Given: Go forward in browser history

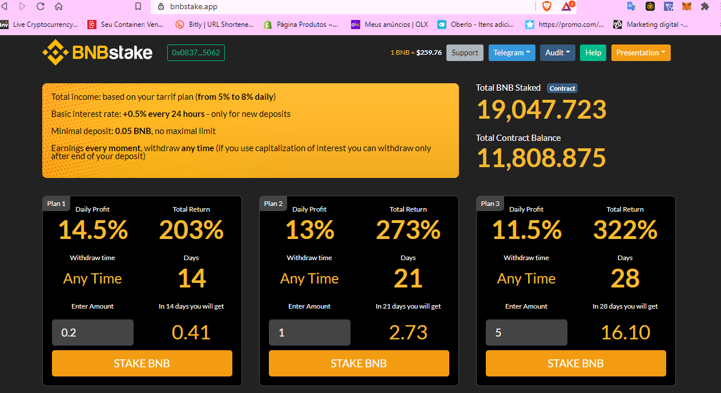Looking at the screenshot, I should click(22, 6).
